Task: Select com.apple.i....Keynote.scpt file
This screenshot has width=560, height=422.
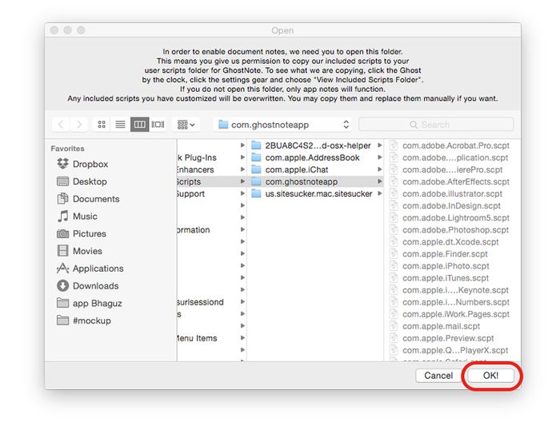Action: coord(450,290)
